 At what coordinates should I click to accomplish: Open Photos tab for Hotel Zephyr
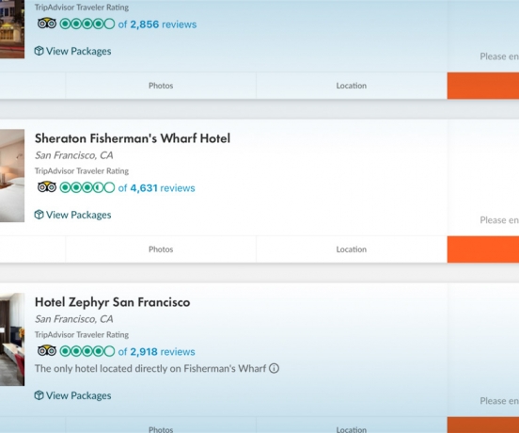pyautogui.click(x=161, y=425)
